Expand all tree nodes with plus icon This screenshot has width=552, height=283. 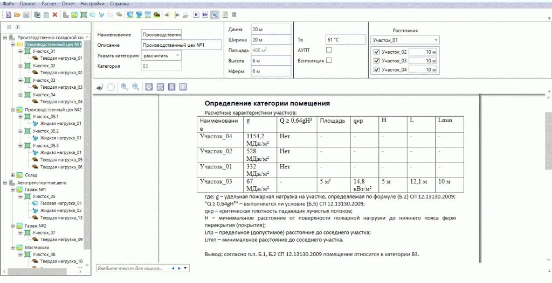tap(17, 27)
